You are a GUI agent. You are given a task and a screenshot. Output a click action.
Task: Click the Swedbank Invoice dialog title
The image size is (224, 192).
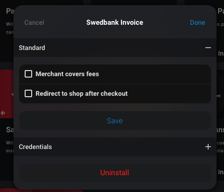click(115, 22)
